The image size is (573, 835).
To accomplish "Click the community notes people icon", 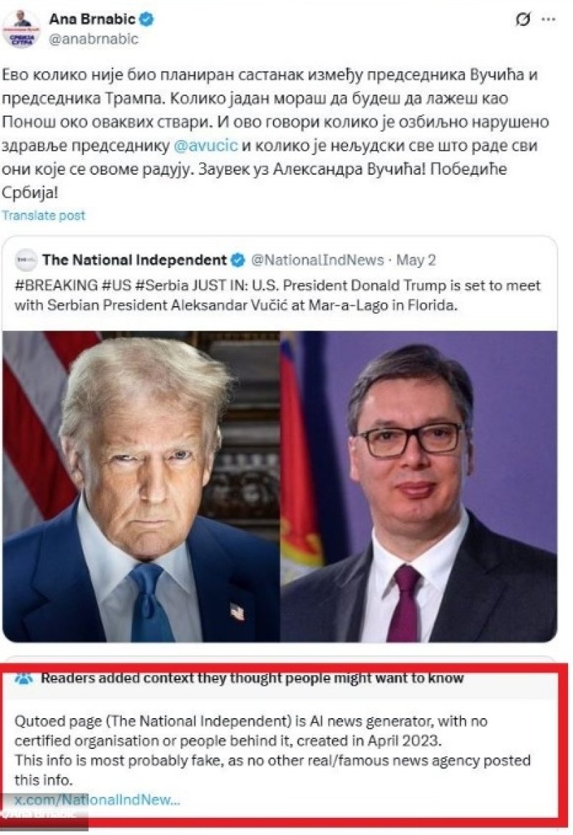I will pyautogui.click(x=24, y=679).
